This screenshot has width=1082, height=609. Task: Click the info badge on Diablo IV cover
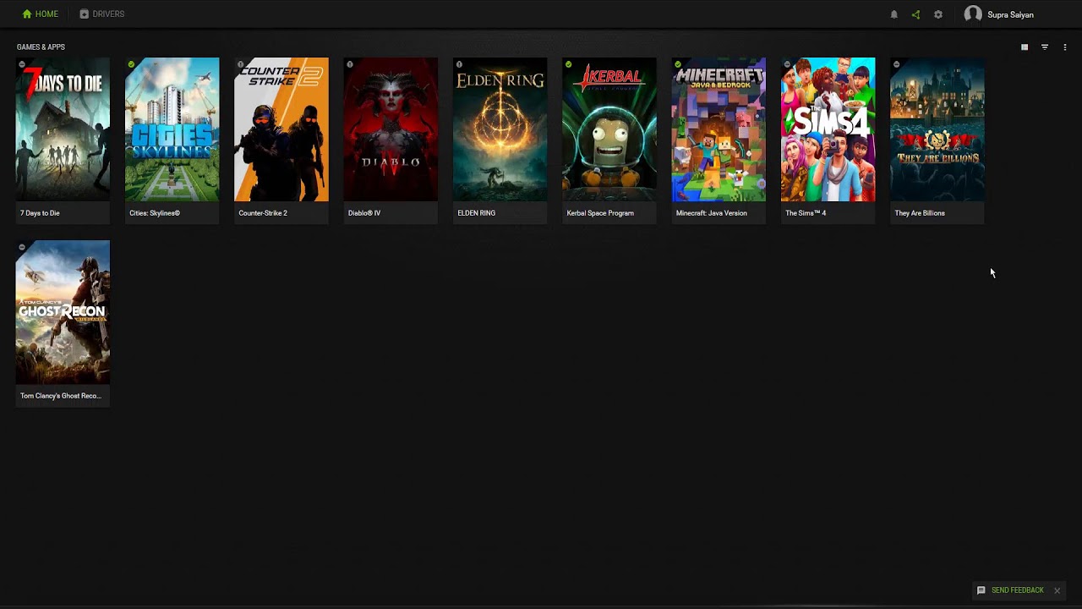click(350, 64)
